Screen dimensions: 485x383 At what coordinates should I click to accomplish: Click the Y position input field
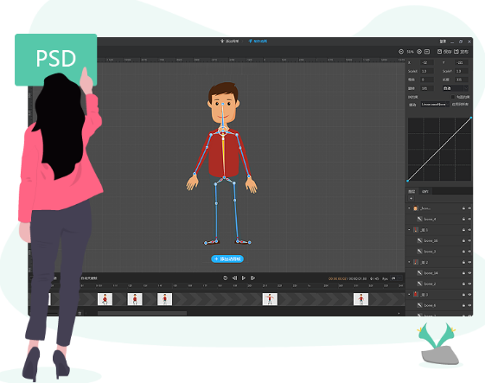[x=462, y=62]
